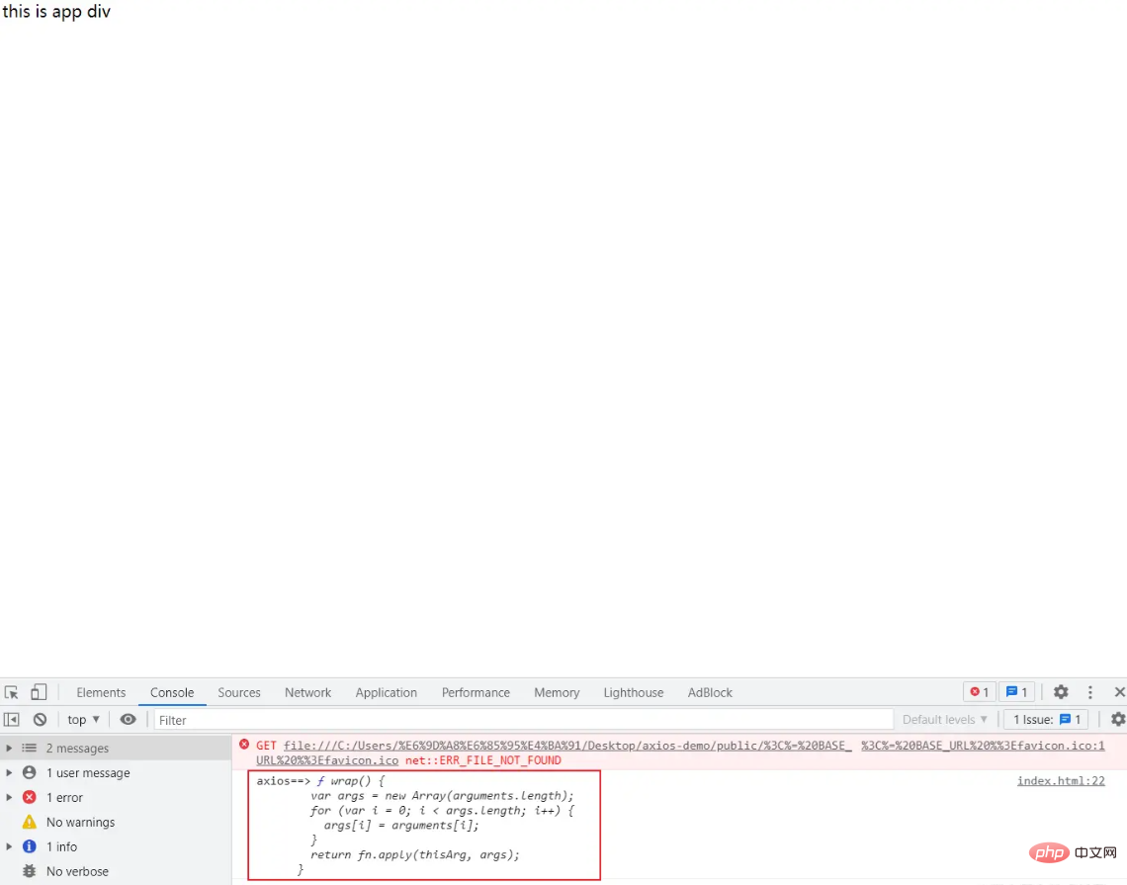This screenshot has width=1127, height=885.
Task: Open the Memory tab
Action: pyautogui.click(x=557, y=692)
